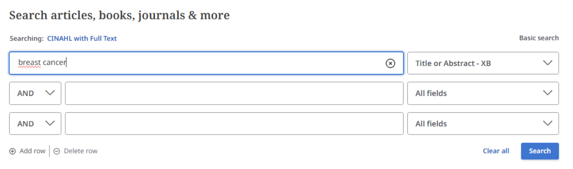Open the third row's AND boolean operator menu
This screenshot has height=169, width=573.
(x=35, y=124)
